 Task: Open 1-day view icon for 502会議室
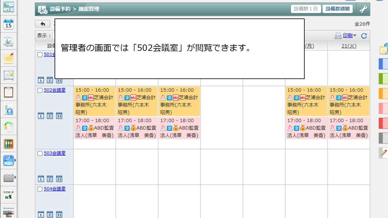pyautogui.click(x=41, y=116)
